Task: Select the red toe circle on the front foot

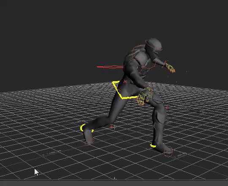Action: click(x=168, y=152)
